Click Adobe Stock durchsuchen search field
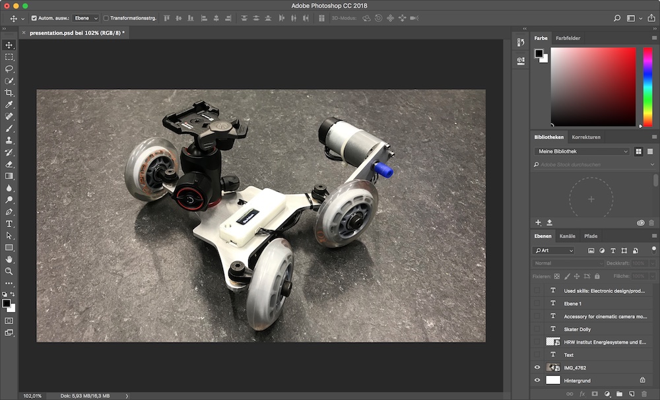660x400 pixels. [x=593, y=164]
